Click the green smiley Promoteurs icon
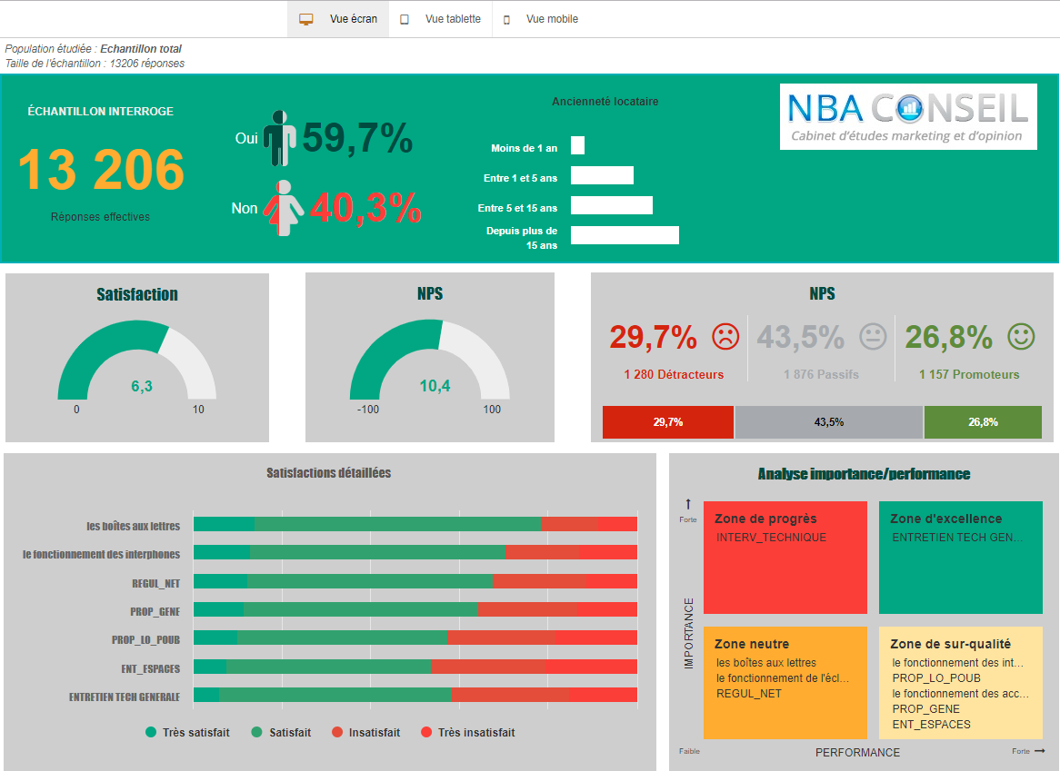 pos(1021,336)
